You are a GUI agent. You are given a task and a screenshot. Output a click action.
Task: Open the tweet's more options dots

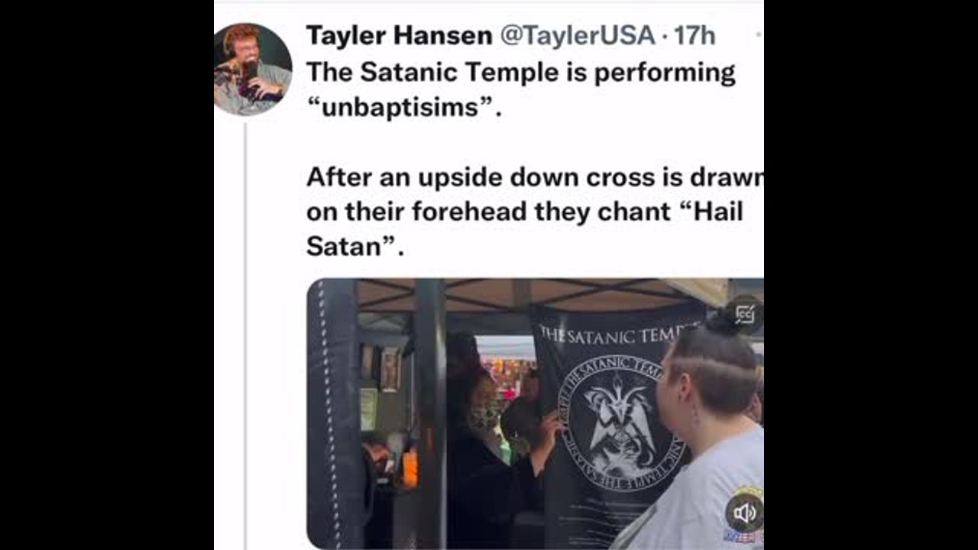[759, 35]
